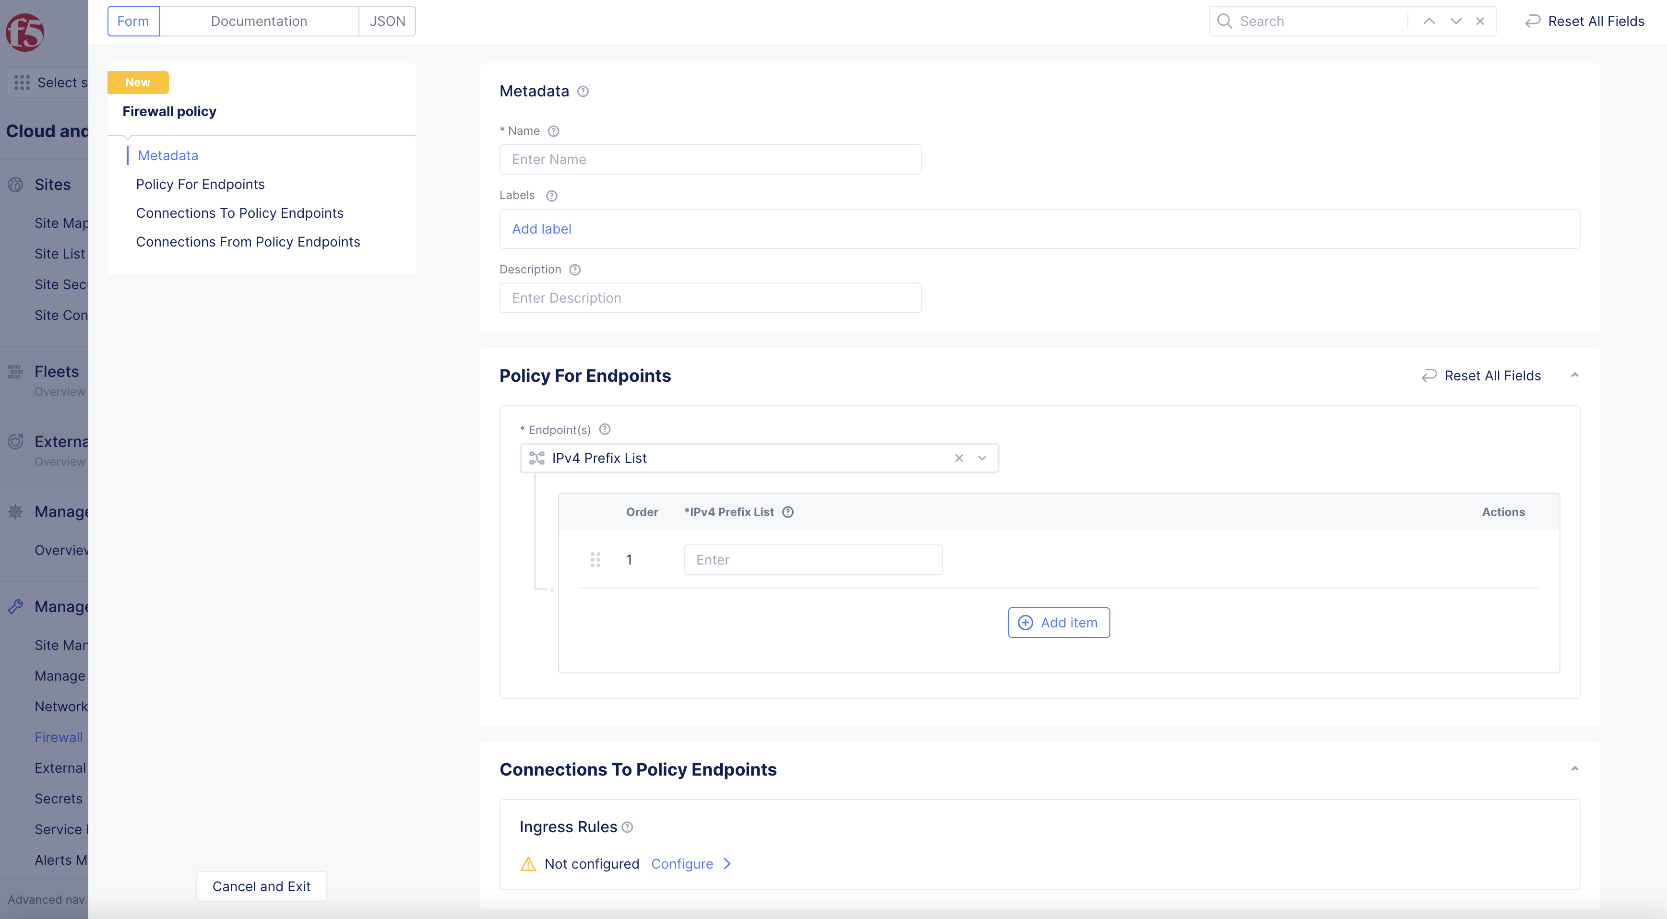The height and width of the screenshot is (919, 1667).
Task: Click the IPv4 Prefix List column help icon
Action: pos(787,512)
